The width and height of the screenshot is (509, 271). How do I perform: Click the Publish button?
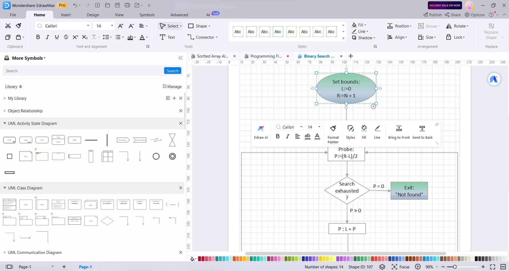432,15
